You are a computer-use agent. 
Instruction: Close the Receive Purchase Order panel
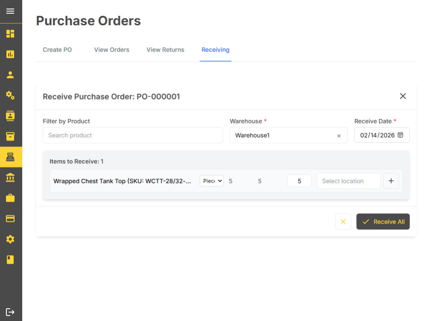click(x=403, y=96)
